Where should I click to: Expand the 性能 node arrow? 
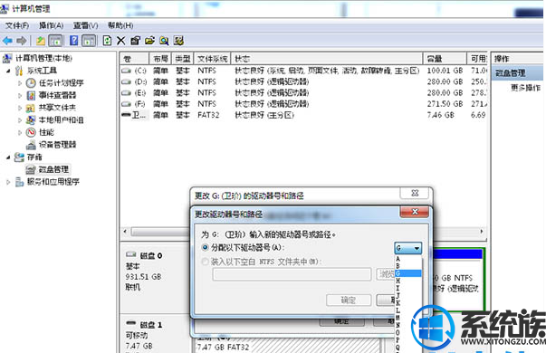(x=20, y=132)
